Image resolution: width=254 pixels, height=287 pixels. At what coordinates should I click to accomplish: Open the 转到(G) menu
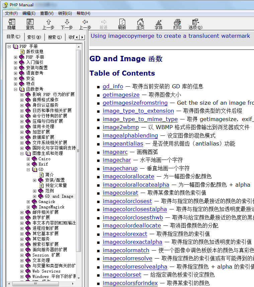point(65,13)
